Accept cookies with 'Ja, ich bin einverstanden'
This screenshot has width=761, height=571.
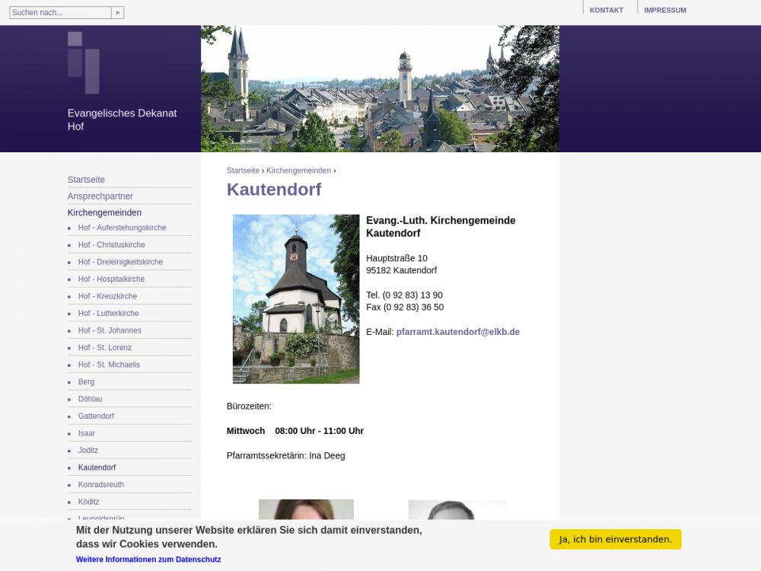coord(615,539)
